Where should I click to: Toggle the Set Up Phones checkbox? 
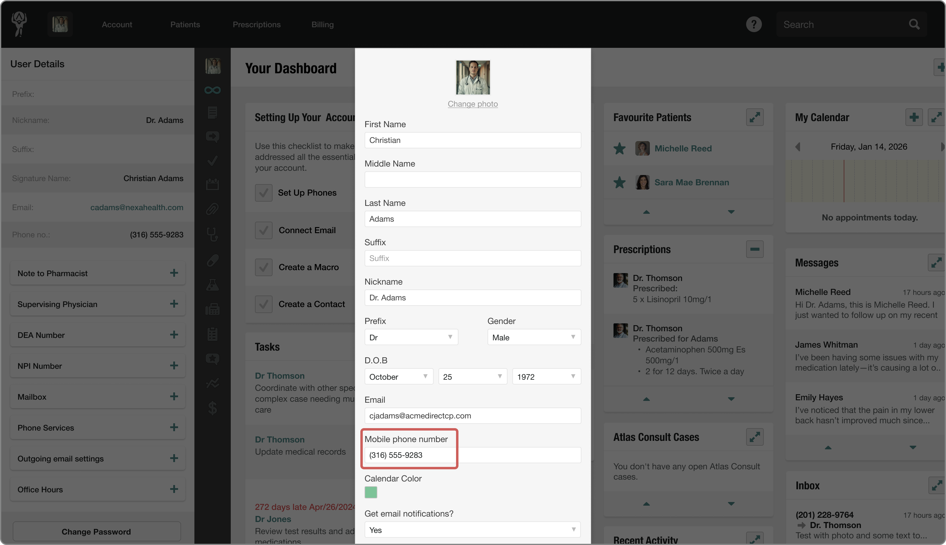pos(263,193)
